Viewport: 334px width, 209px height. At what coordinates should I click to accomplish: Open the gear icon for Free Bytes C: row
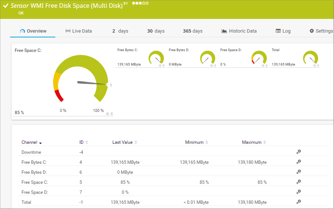[298, 162]
